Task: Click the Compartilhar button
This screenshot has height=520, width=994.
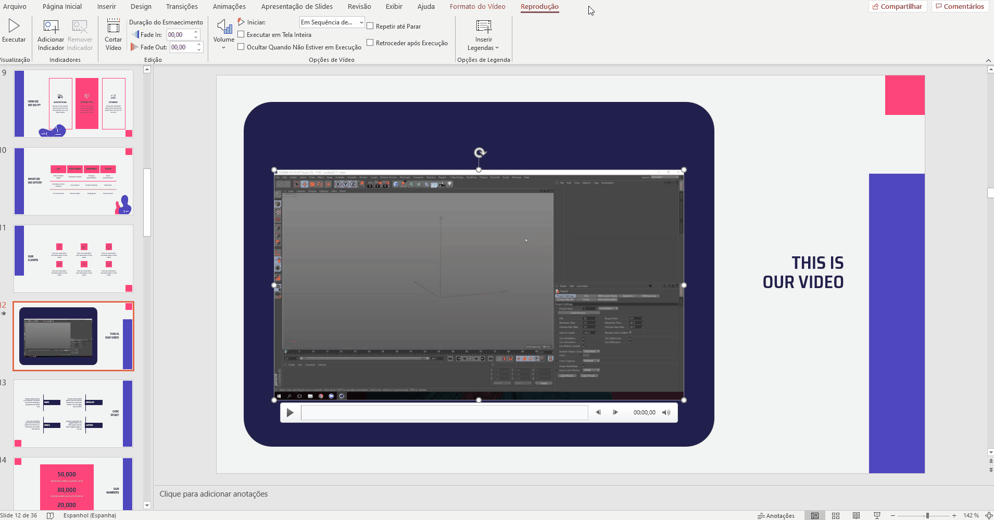Action: point(898,6)
